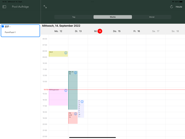185x139 pixels.
Task: Click the date heading Mittwoch, 14. September 2022
Action: coord(61,26)
